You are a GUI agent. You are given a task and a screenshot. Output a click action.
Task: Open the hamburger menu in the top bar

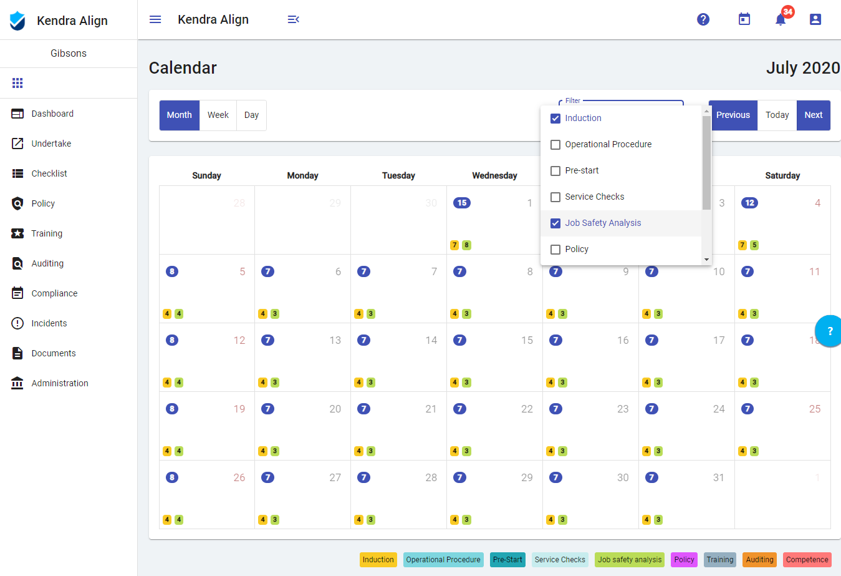click(x=155, y=19)
